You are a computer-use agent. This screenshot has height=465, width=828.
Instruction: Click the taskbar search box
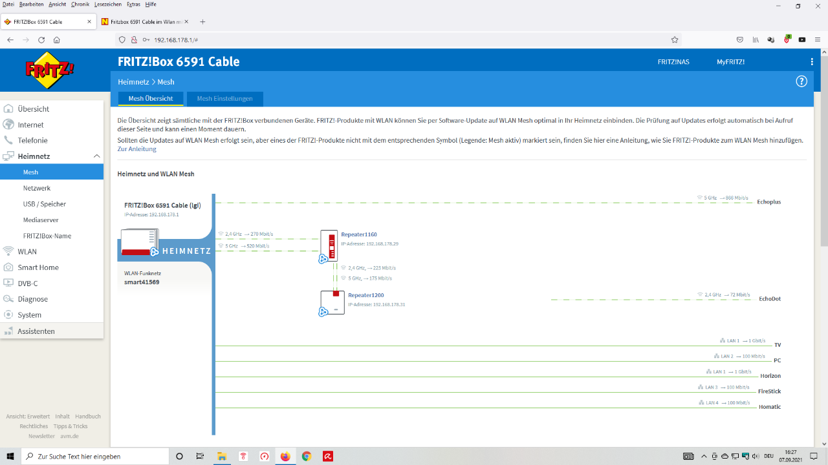(95, 456)
